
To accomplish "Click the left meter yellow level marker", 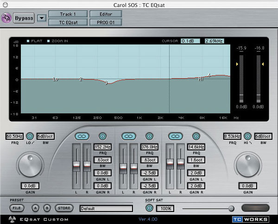I will pos(237,64).
